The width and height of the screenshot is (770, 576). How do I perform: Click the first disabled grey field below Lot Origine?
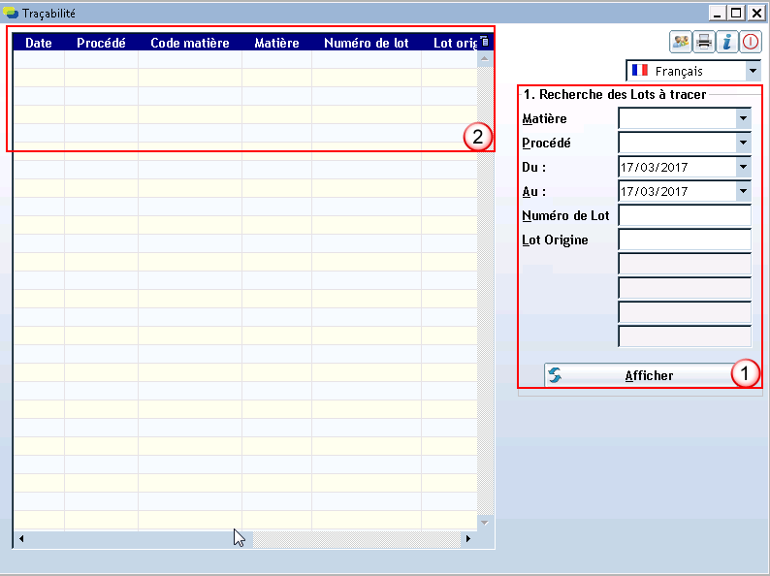685,264
